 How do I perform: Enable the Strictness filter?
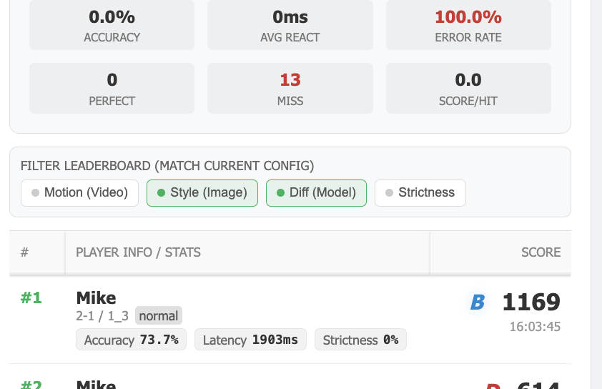(420, 193)
